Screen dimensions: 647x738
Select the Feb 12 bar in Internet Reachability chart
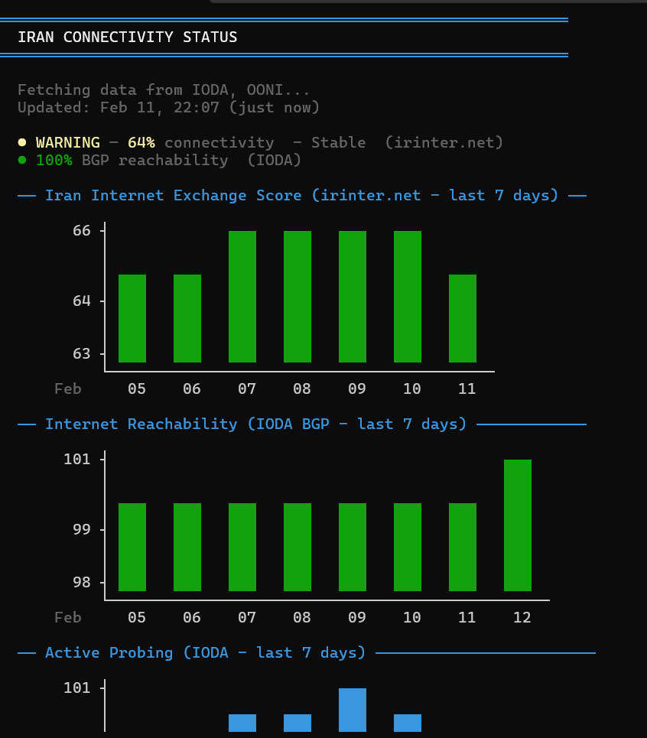pyautogui.click(x=518, y=525)
